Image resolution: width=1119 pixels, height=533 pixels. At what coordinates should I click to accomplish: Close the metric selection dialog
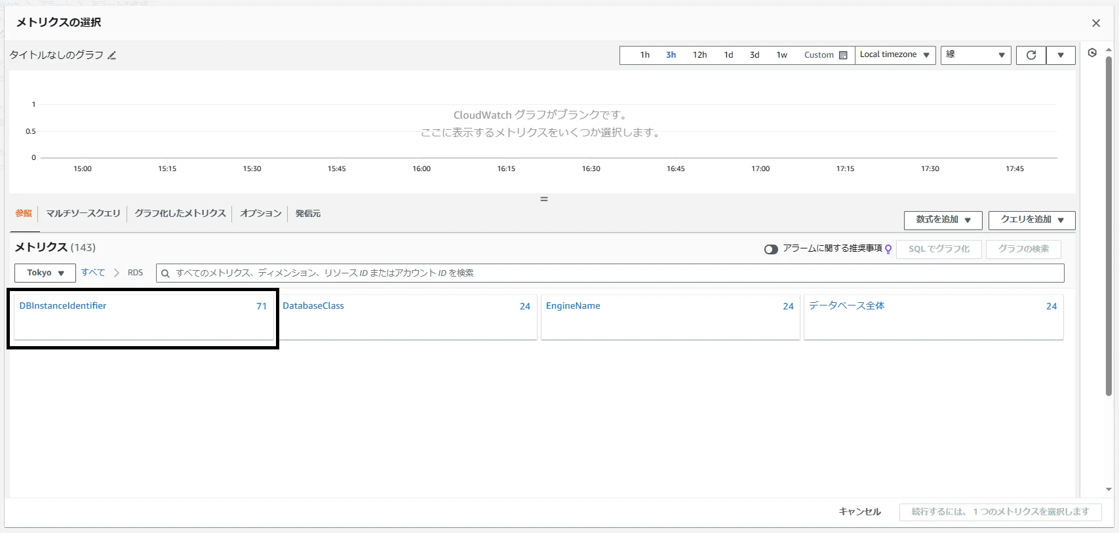tap(1096, 23)
